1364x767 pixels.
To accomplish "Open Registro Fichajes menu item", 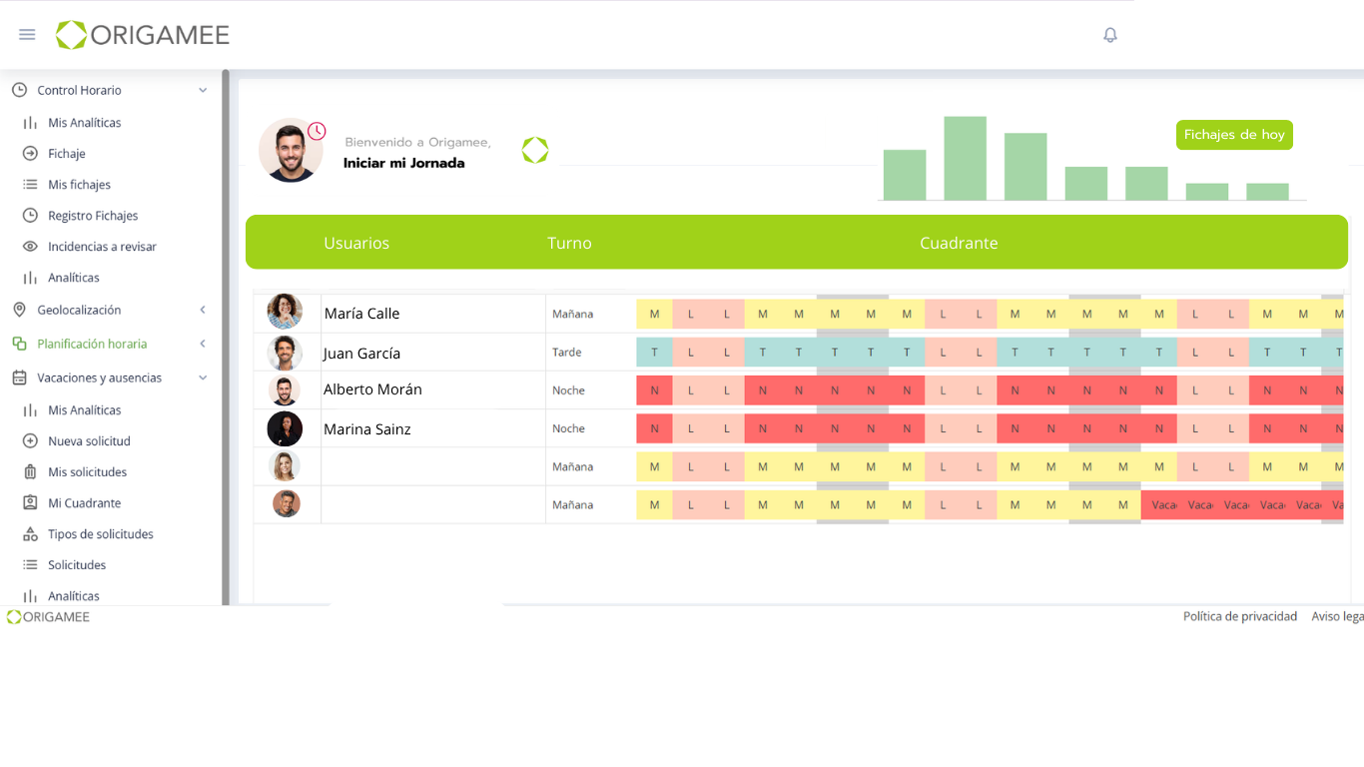I will click(x=93, y=216).
